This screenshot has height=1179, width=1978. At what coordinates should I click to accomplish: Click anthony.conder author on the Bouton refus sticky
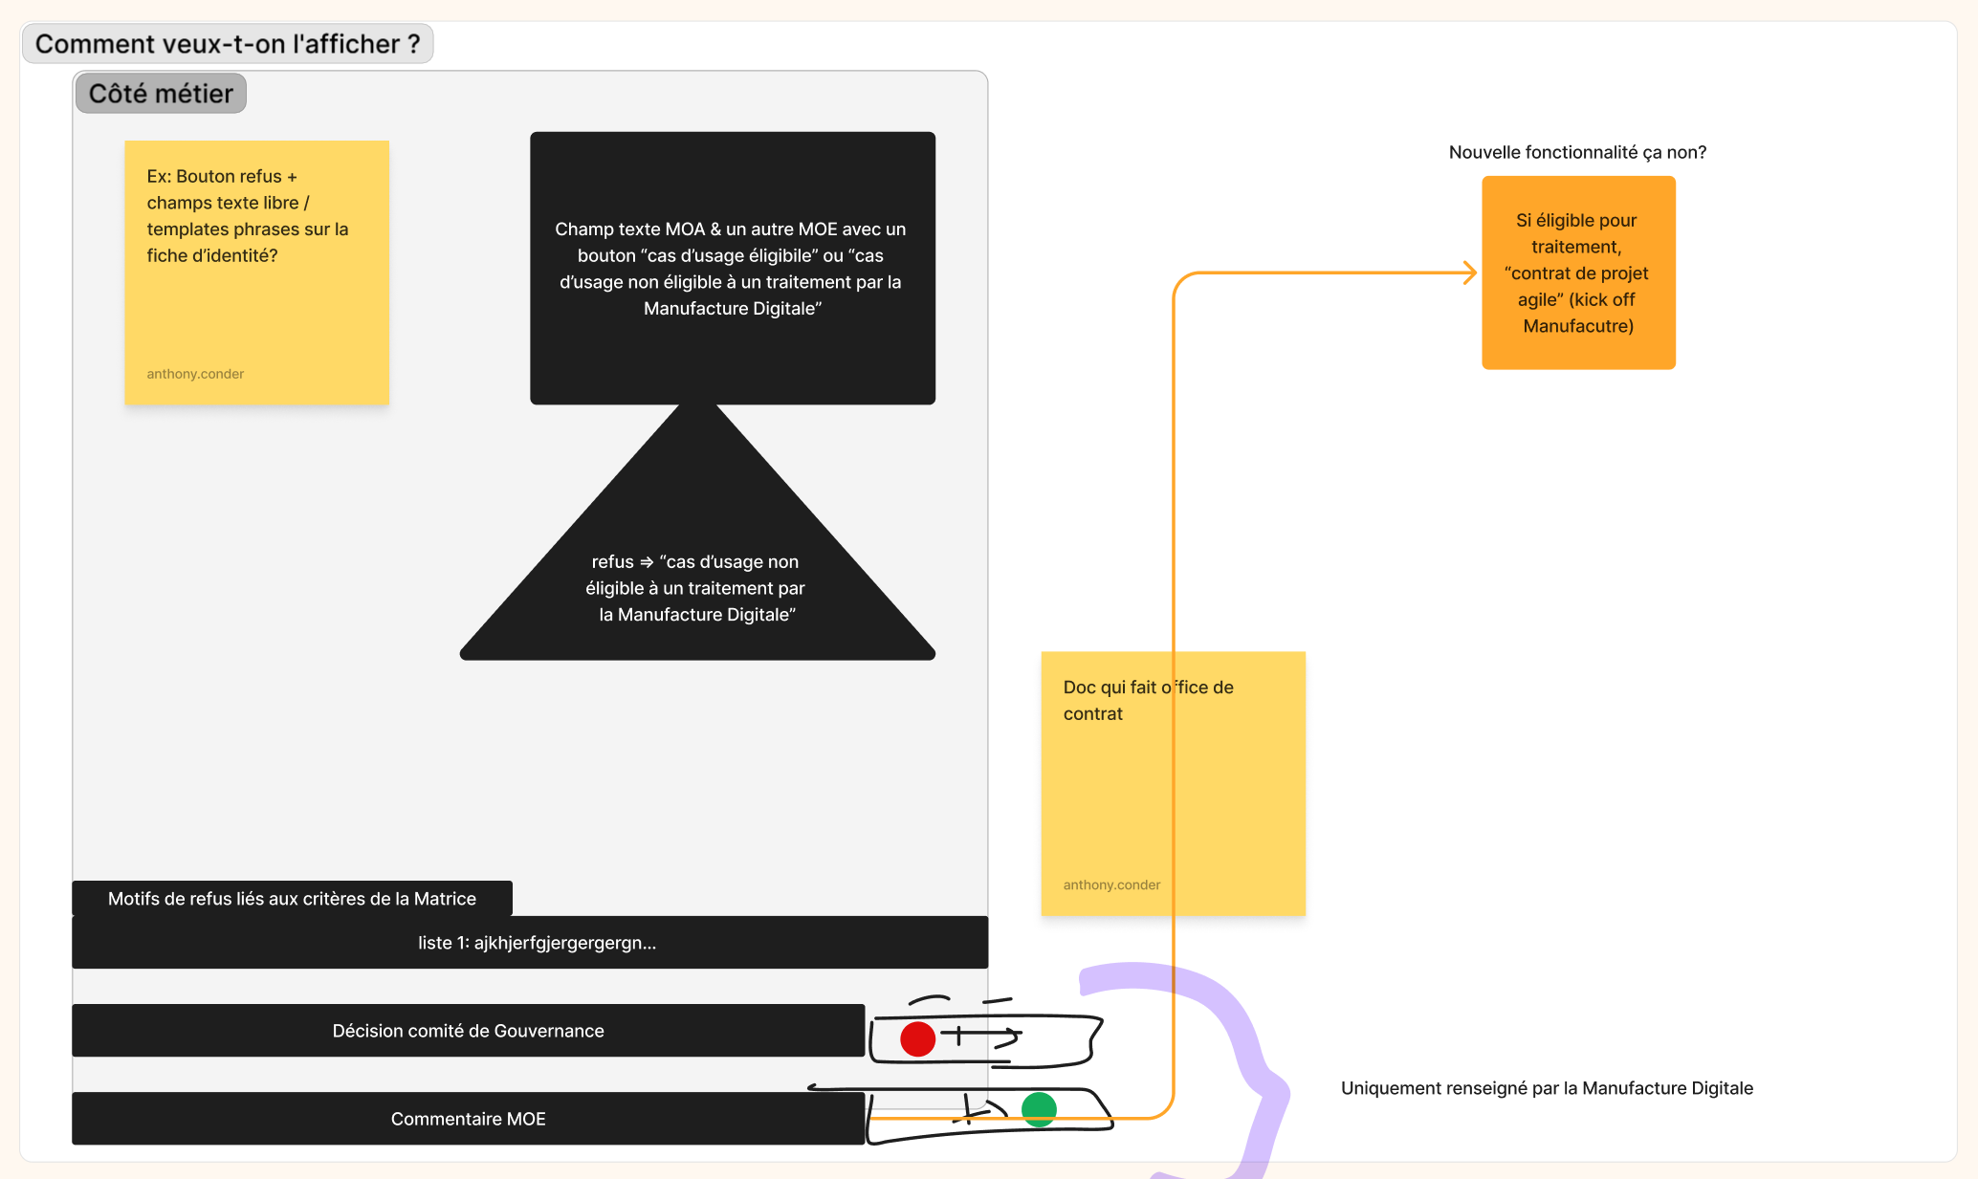pos(195,374)
